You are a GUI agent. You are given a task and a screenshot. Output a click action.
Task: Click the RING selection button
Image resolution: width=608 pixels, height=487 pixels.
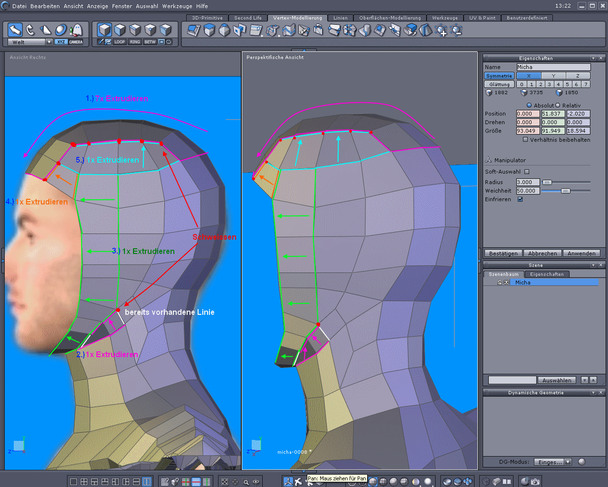[135, 42]
